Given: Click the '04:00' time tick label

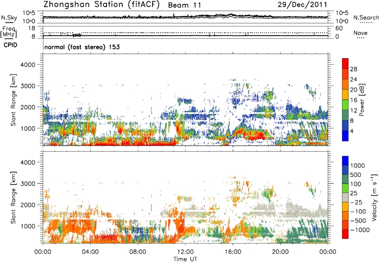Looking at the screenshot, I should [90, 252].
